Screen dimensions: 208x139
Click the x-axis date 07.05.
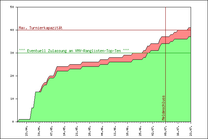click(x=51, y=131)
